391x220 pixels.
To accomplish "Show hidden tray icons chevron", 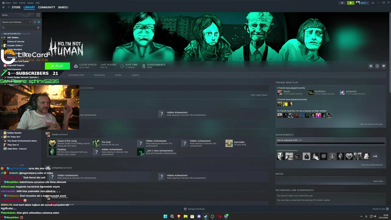I will tap(361, 216).
